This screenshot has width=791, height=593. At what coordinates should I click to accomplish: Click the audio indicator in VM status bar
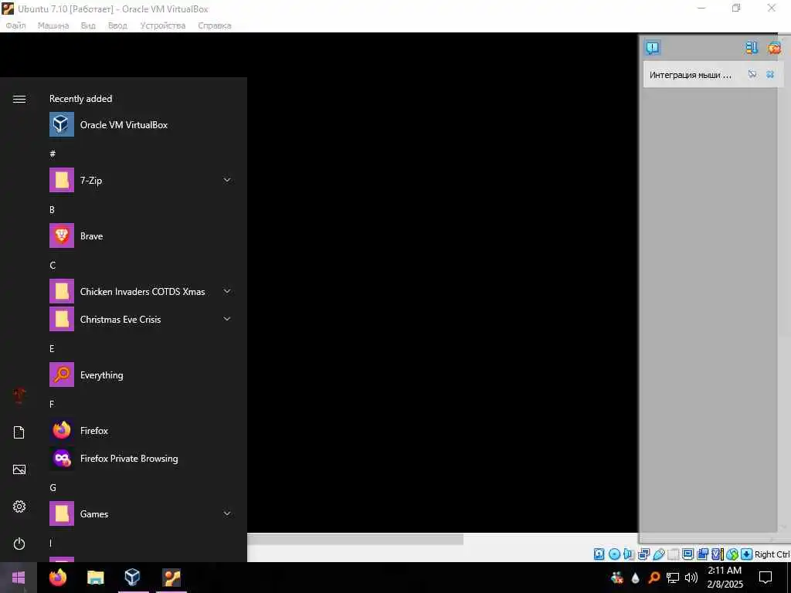click(x=629, y=554)
